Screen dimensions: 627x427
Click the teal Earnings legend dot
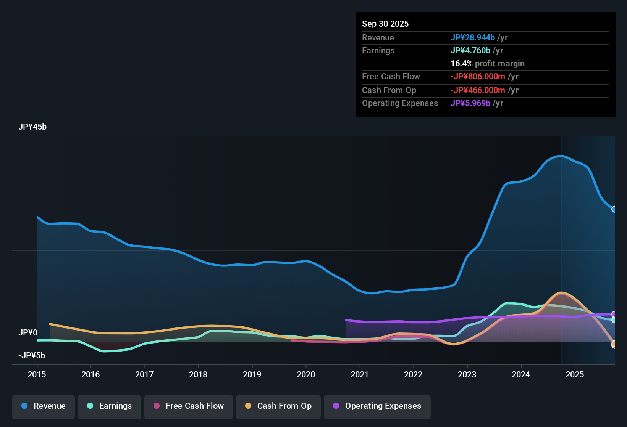[x=90, y=406]
